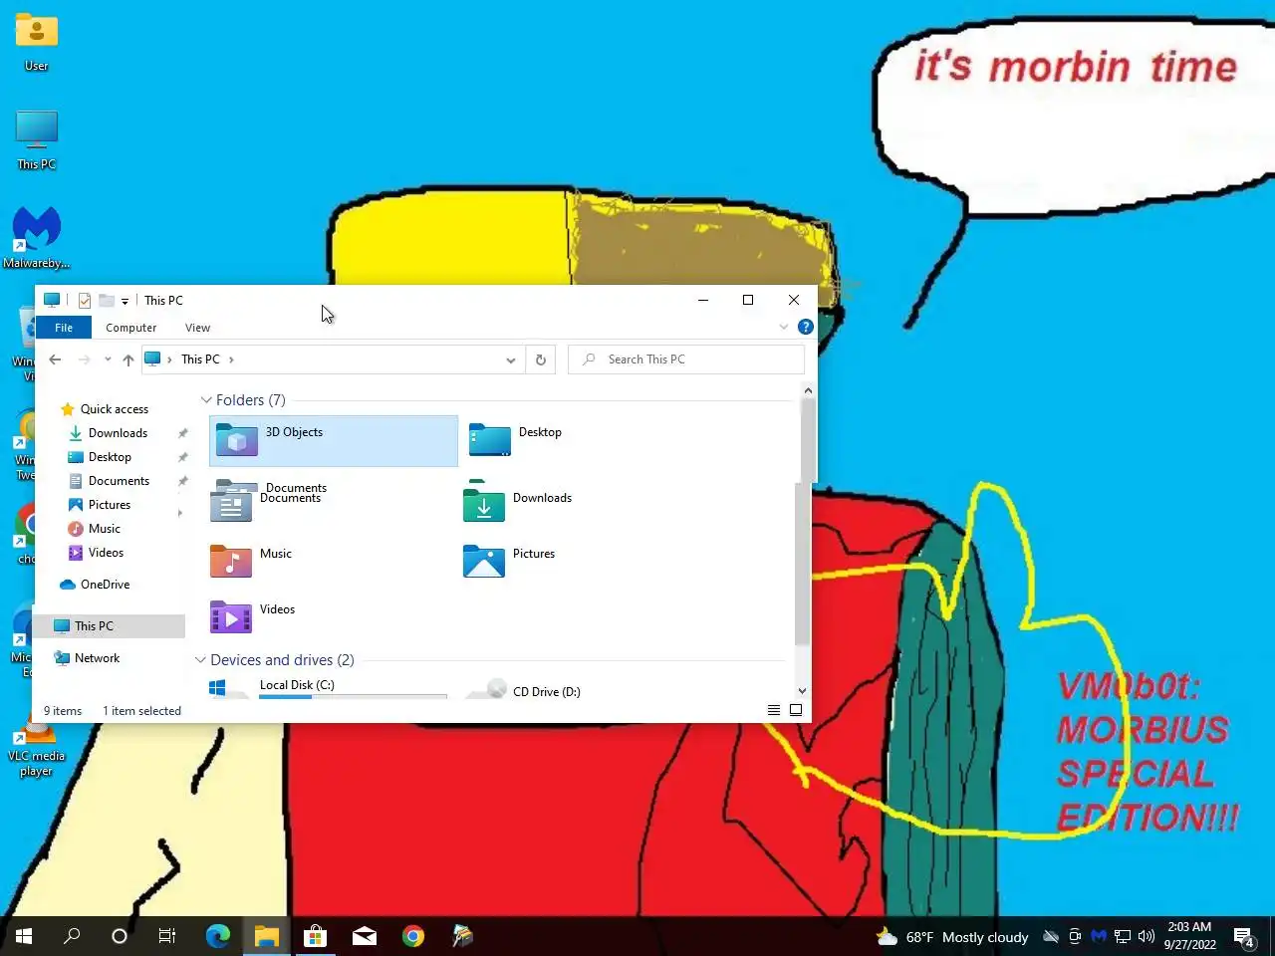Switch to details view icon in status bar
This screenshot has height=956, width=1275.
(x=774, y=710)
